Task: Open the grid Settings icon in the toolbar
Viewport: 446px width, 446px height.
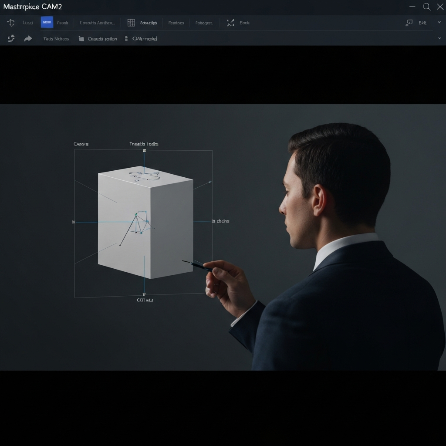Action: point(131,22)
